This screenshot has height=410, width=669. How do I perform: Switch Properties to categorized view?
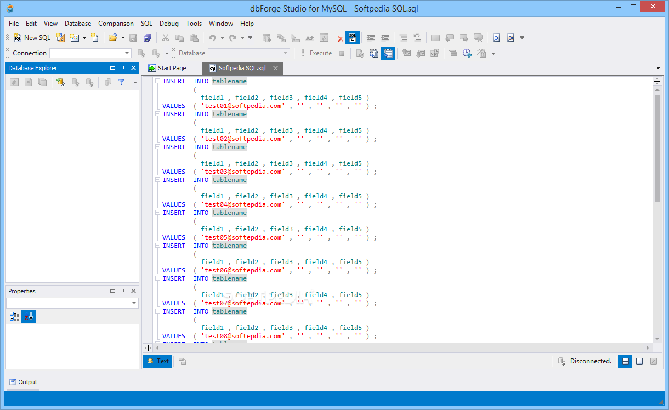(14, 316)
